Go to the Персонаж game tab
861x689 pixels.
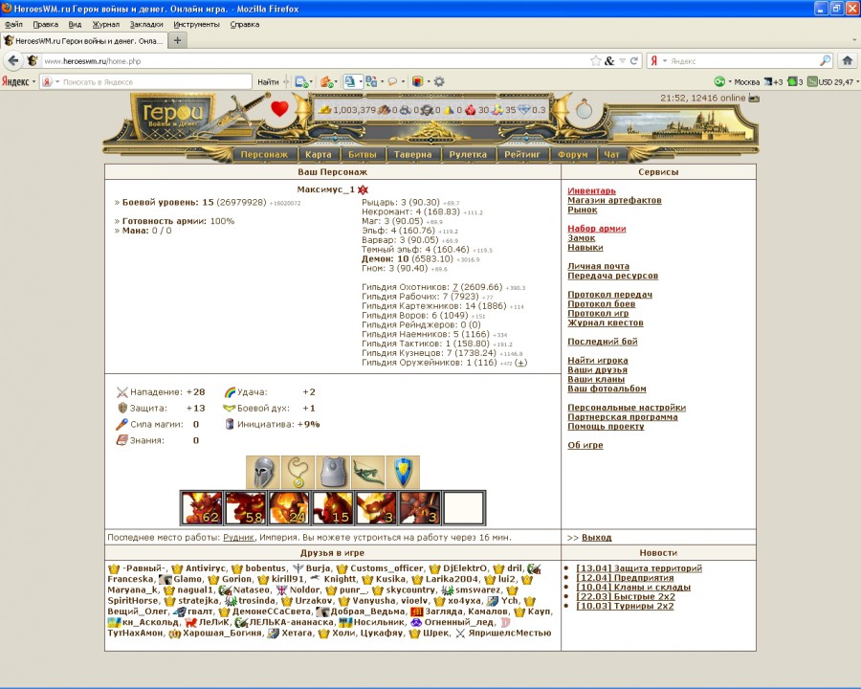click(264, 154)
